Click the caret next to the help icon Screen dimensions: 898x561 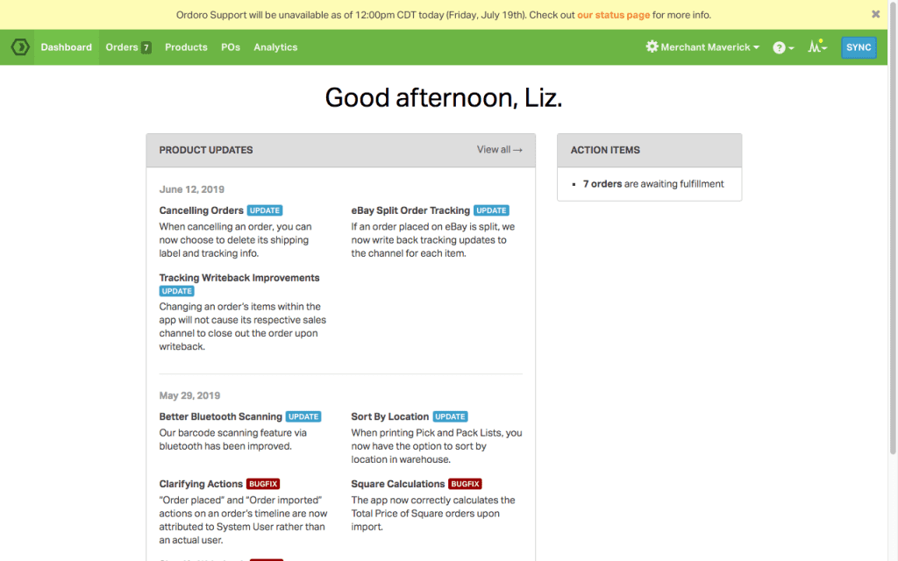pyautogui.click(x=791, y=48)
